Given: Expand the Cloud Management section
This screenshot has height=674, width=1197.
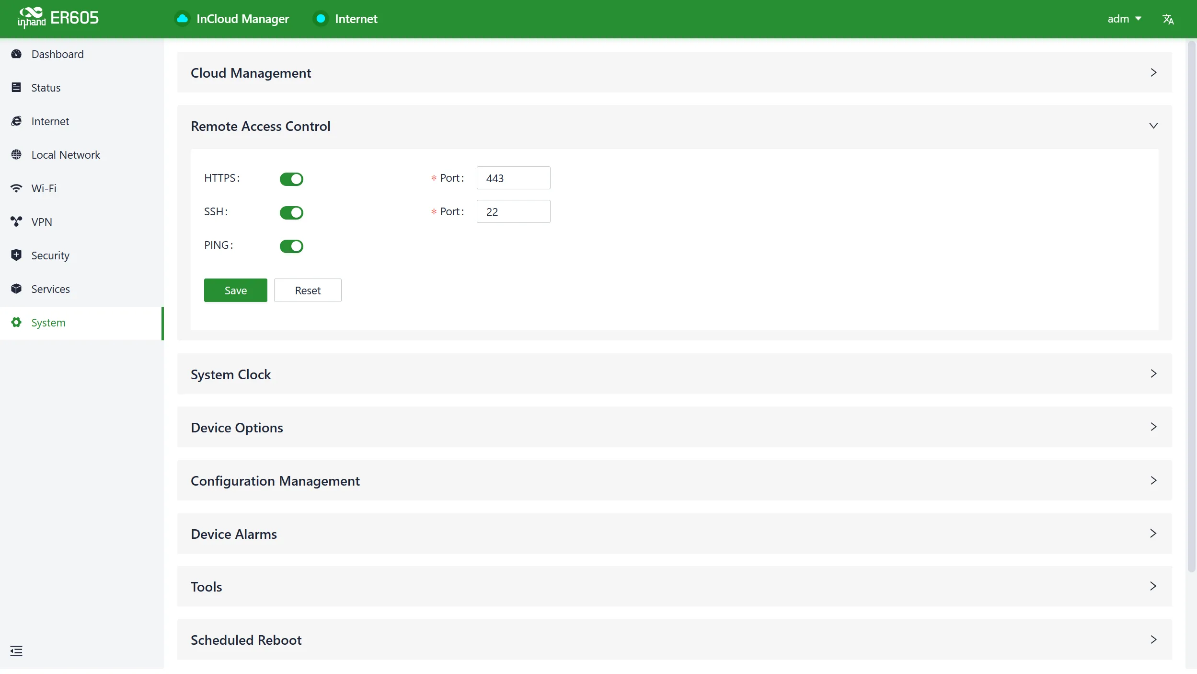Looking at the screenshot, I should [x=675, y=72].
